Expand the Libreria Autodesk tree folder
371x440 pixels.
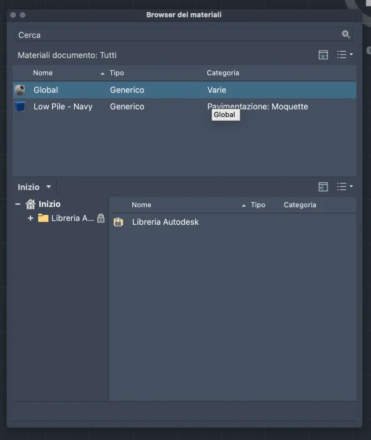click(x=30, y=218)
